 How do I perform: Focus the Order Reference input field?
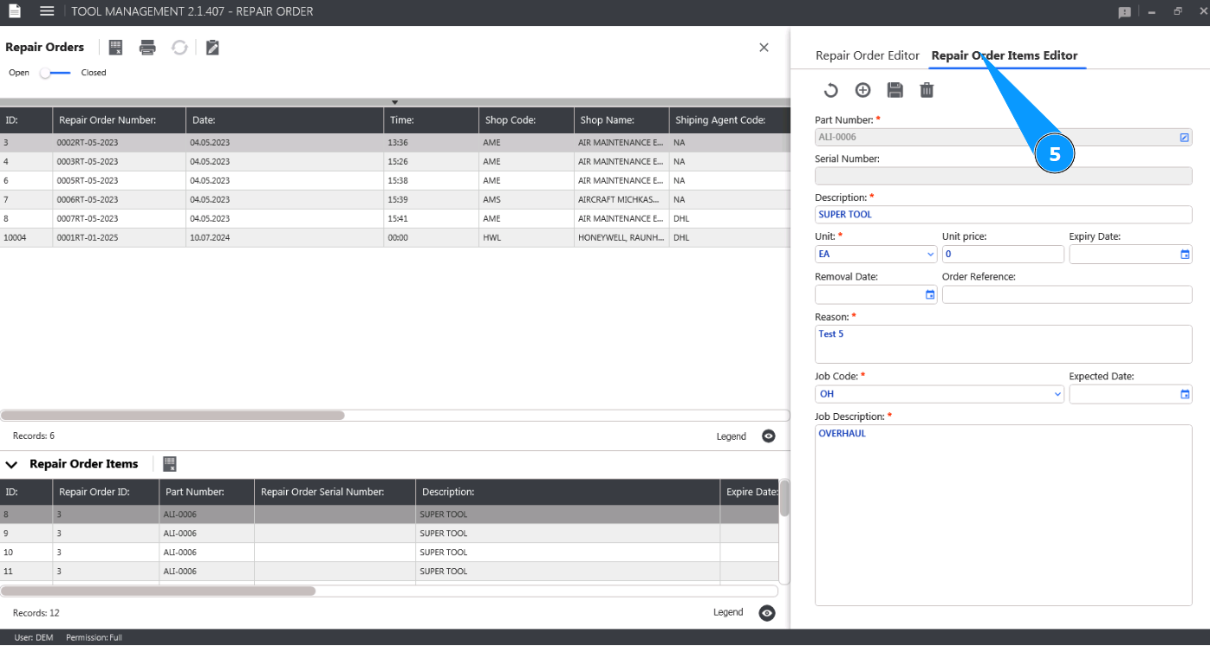coord(1067,294)
